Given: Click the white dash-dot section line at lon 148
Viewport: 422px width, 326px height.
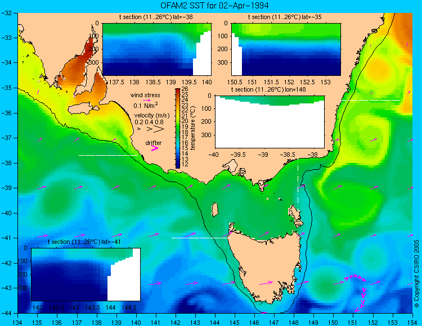Looking at the screenshot, I should pos(298,185).
